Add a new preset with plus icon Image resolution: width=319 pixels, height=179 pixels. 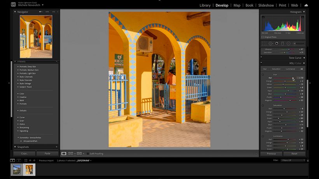(x=57, y=61)
